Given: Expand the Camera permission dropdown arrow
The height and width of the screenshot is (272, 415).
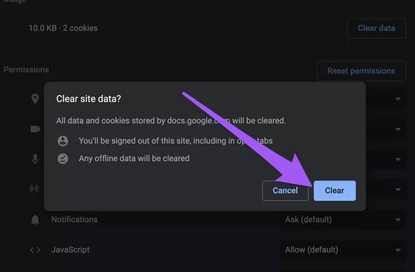Looking at the screenshot, I should click(x=398, y=129).
